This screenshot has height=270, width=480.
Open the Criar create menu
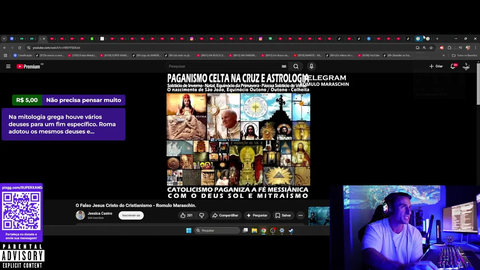(436, 66)
